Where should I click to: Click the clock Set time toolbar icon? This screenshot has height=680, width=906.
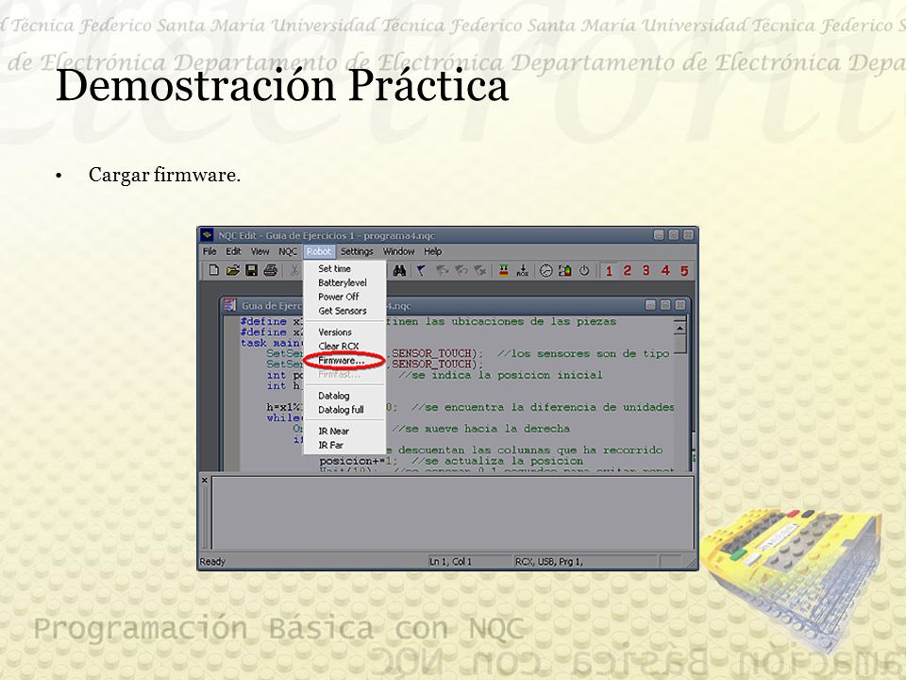coord(546,271)
